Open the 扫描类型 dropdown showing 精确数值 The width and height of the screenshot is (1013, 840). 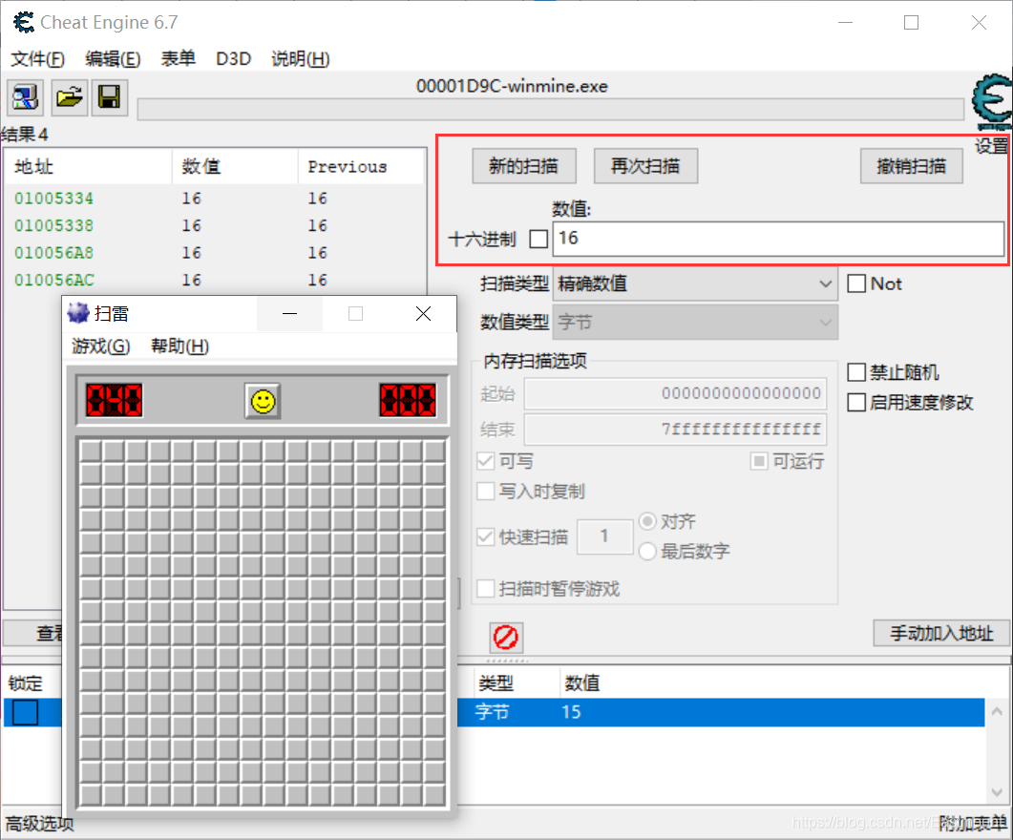pos(695,283)
